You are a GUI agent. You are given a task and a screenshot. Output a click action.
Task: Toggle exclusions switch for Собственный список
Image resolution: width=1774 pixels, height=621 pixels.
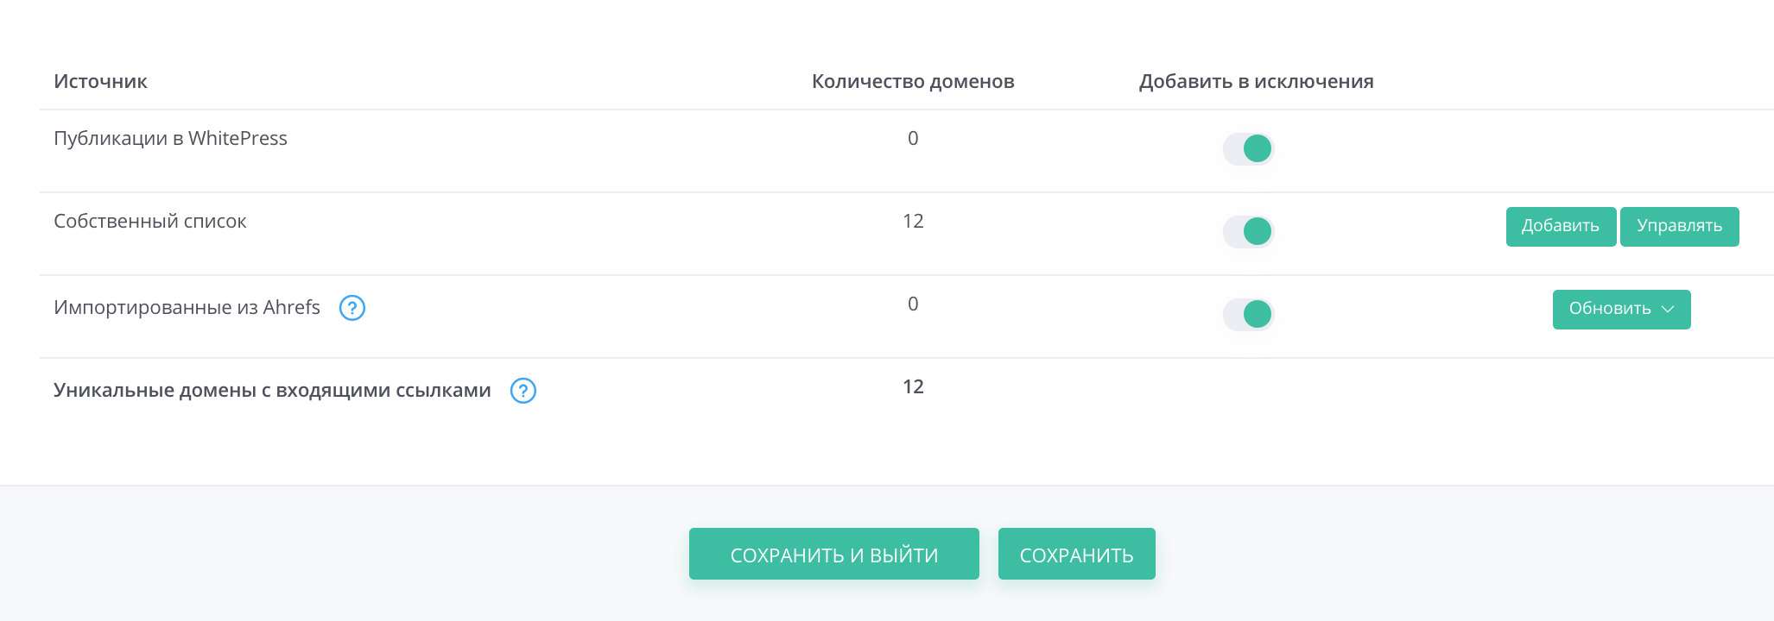point(1248,231)
